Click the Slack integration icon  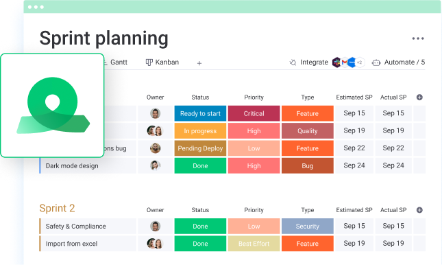click(336, 62)
